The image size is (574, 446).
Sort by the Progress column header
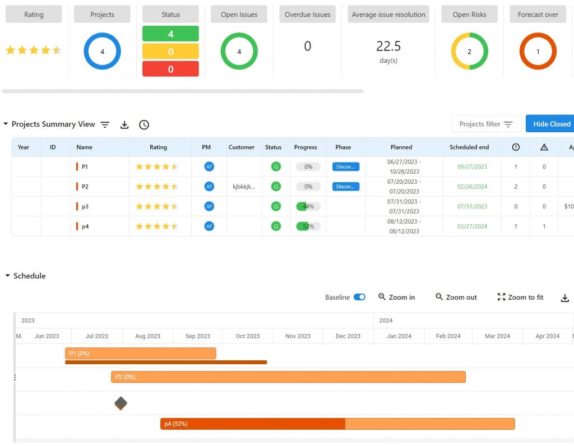click(x=305, y=147)
